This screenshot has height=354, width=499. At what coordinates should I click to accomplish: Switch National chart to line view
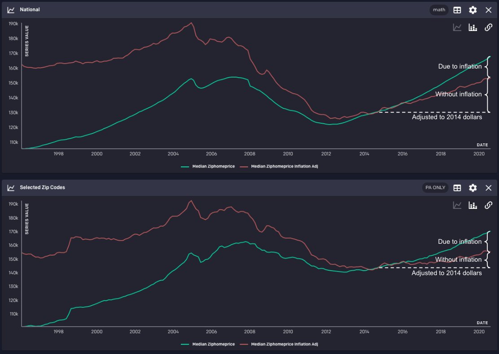pyautogui.click(x=457, y=28)
